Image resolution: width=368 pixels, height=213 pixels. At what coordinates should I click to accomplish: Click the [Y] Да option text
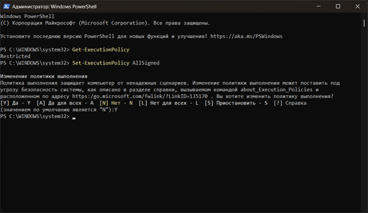coord(15,103)
